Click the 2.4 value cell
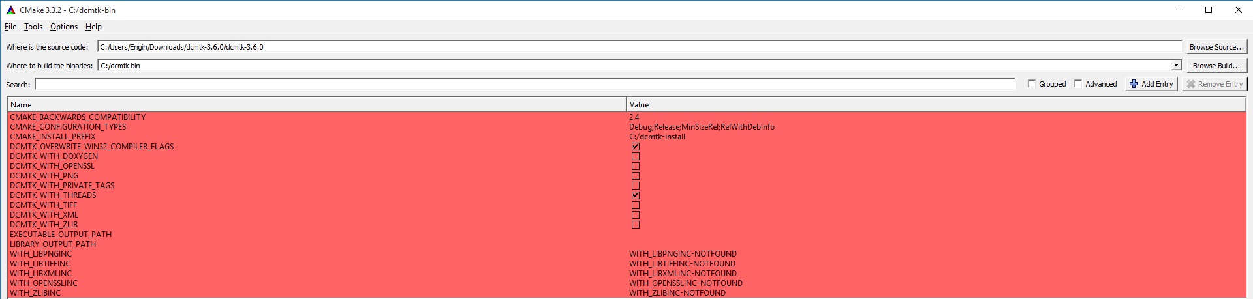 634,117
